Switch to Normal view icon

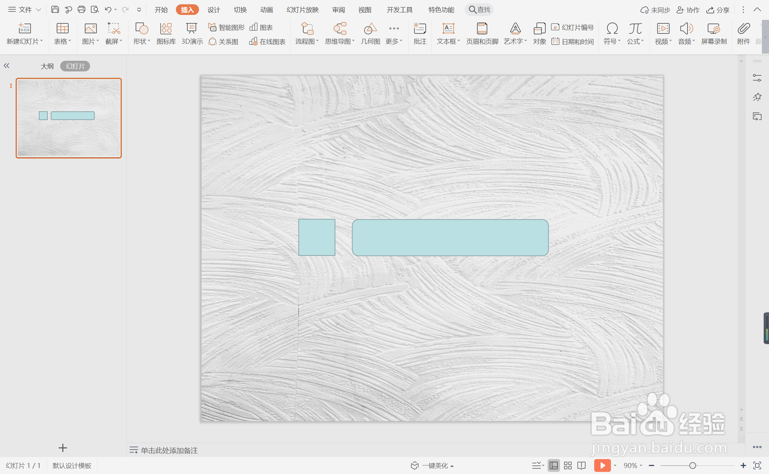pos(554,465)
